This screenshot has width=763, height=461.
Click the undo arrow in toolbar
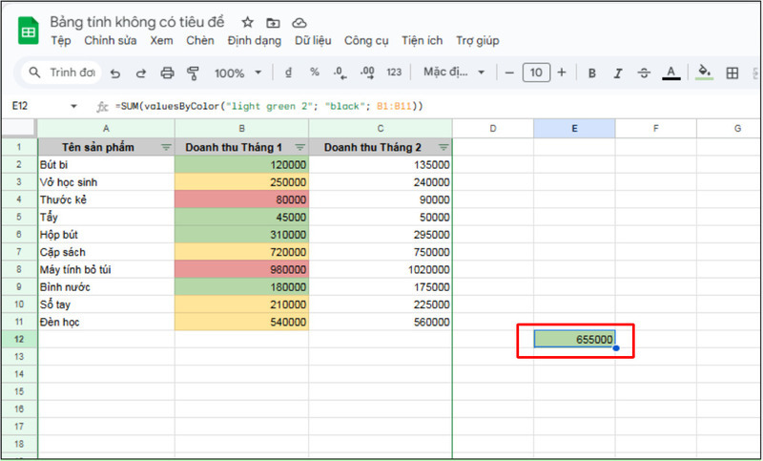click(115, 73)
